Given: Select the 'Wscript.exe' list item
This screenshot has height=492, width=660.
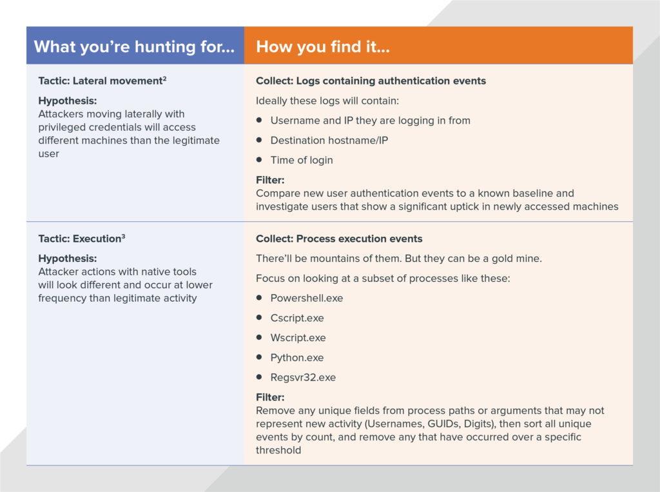Looking at the screenshot, I should click(298, 338).
